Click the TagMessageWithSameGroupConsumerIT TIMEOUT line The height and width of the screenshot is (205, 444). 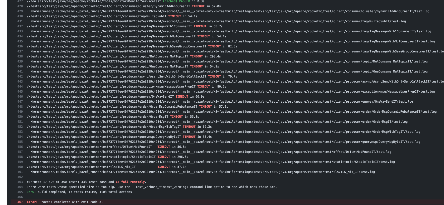tap(132, 46)
